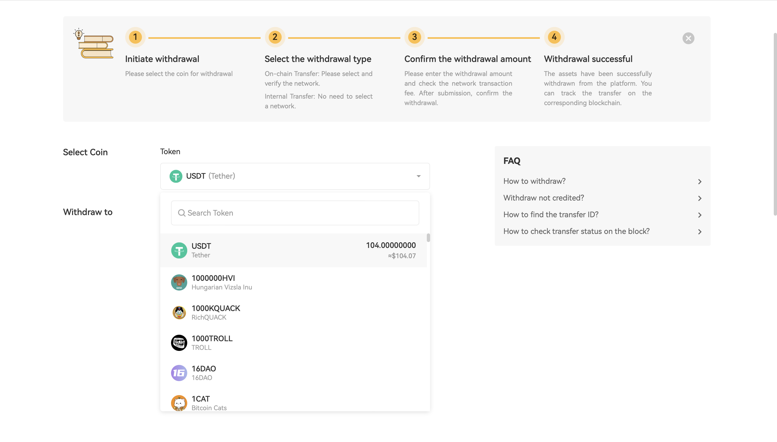
Task: Choose 1000KQUACK RichQUACK token
Action: click(293, 312)
